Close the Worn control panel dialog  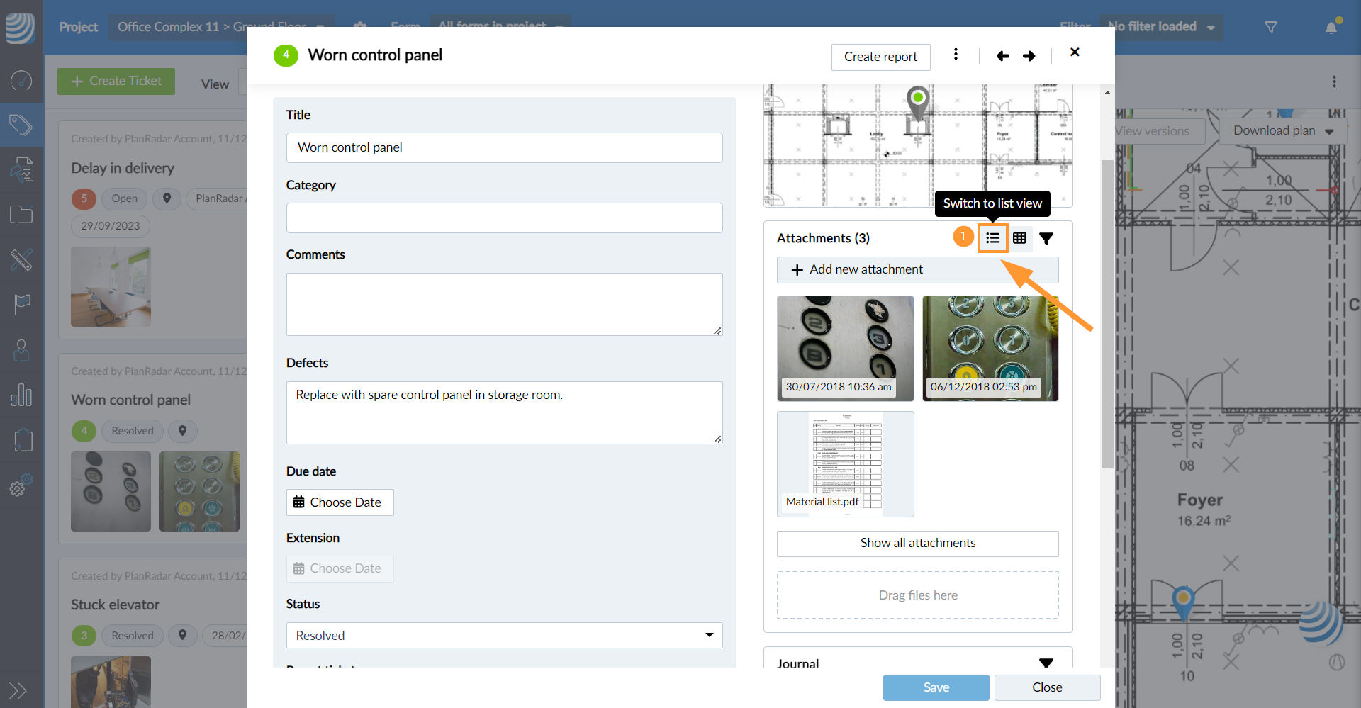coord(1075,52)
